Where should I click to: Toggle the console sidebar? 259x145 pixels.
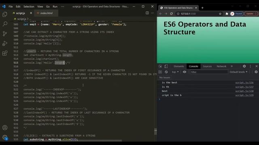pos(160,72)
